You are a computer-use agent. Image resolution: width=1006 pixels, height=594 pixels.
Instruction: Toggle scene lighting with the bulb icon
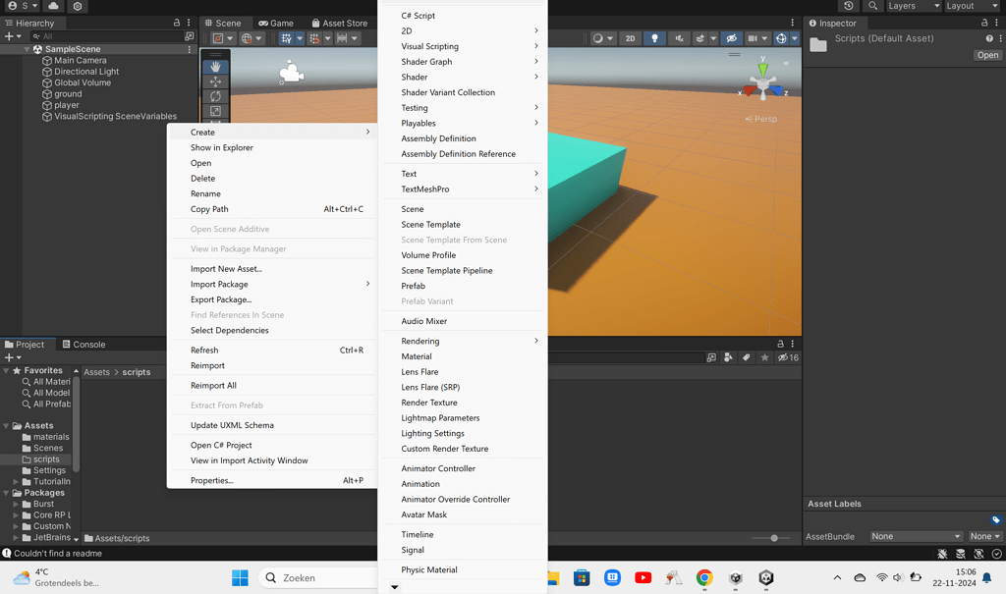[x=655, y=37]
